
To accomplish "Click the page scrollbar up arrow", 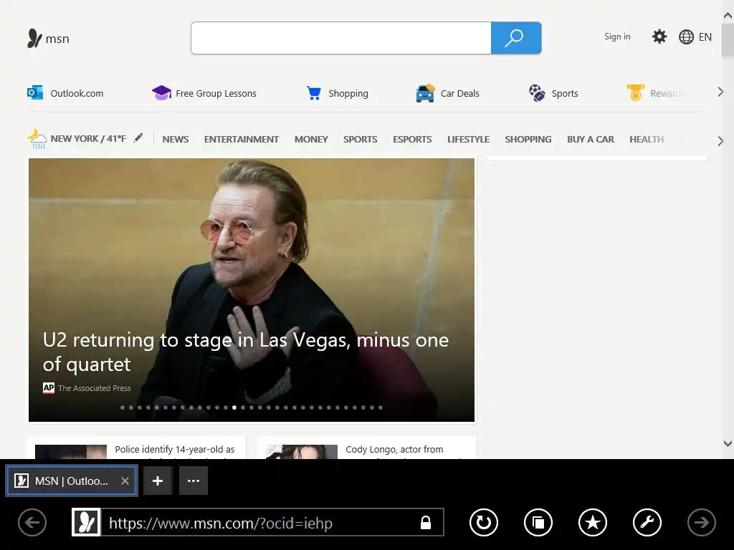I will tap(728, 16).
